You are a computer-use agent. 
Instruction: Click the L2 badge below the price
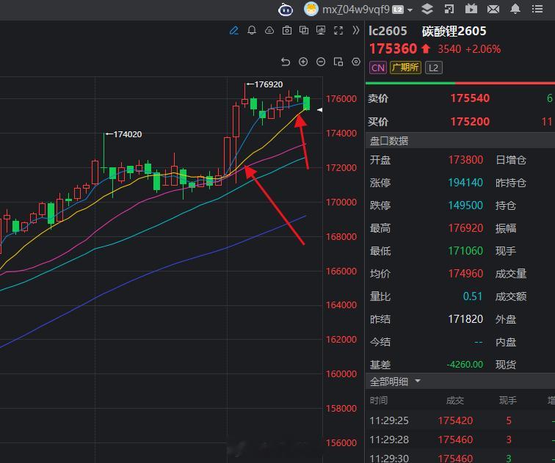pos(434,68)
